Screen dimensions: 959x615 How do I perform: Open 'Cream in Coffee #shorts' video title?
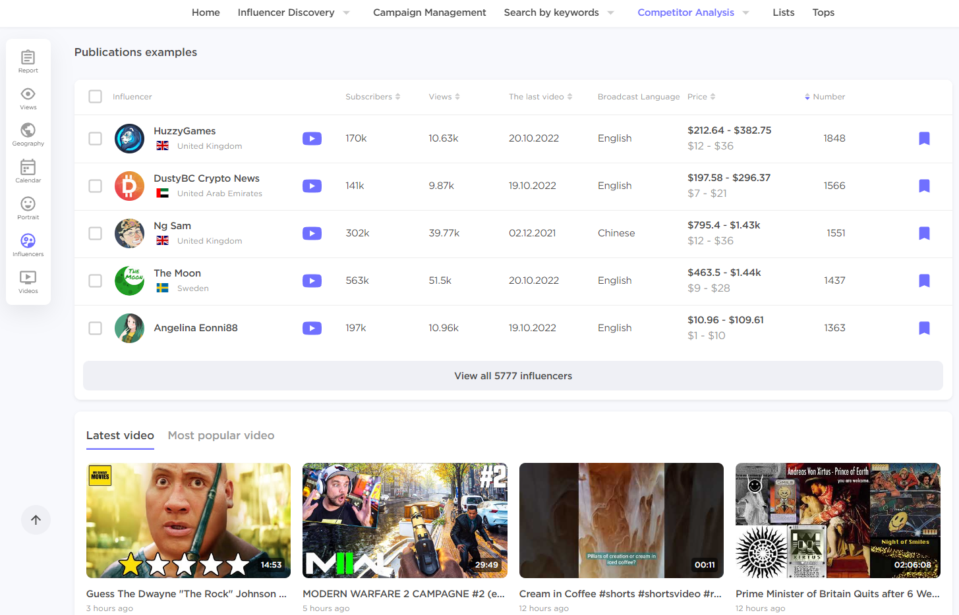pos(620,594)
